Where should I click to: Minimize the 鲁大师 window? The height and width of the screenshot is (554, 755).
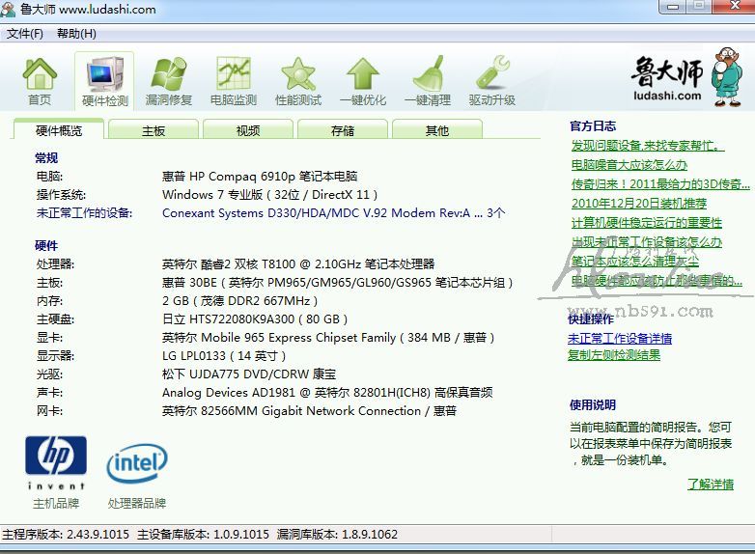(673, 6)
